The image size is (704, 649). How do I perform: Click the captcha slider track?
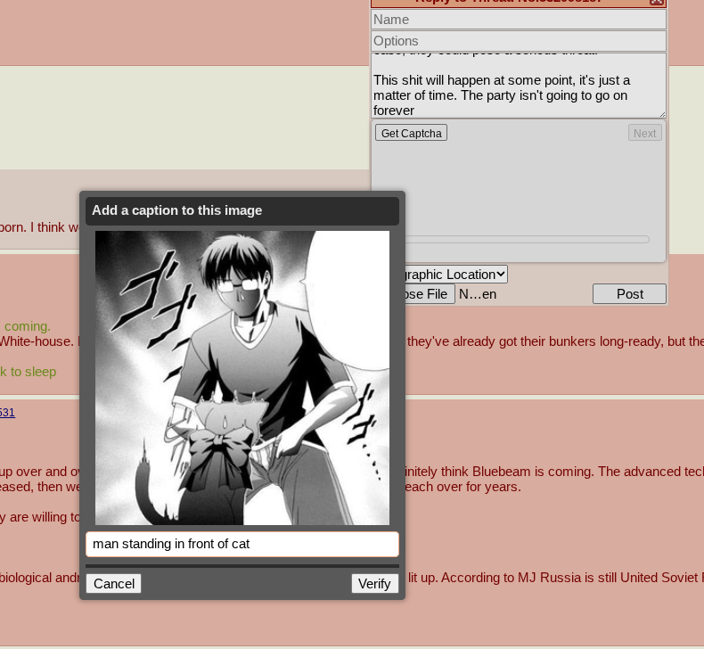[x=527, y=240]
